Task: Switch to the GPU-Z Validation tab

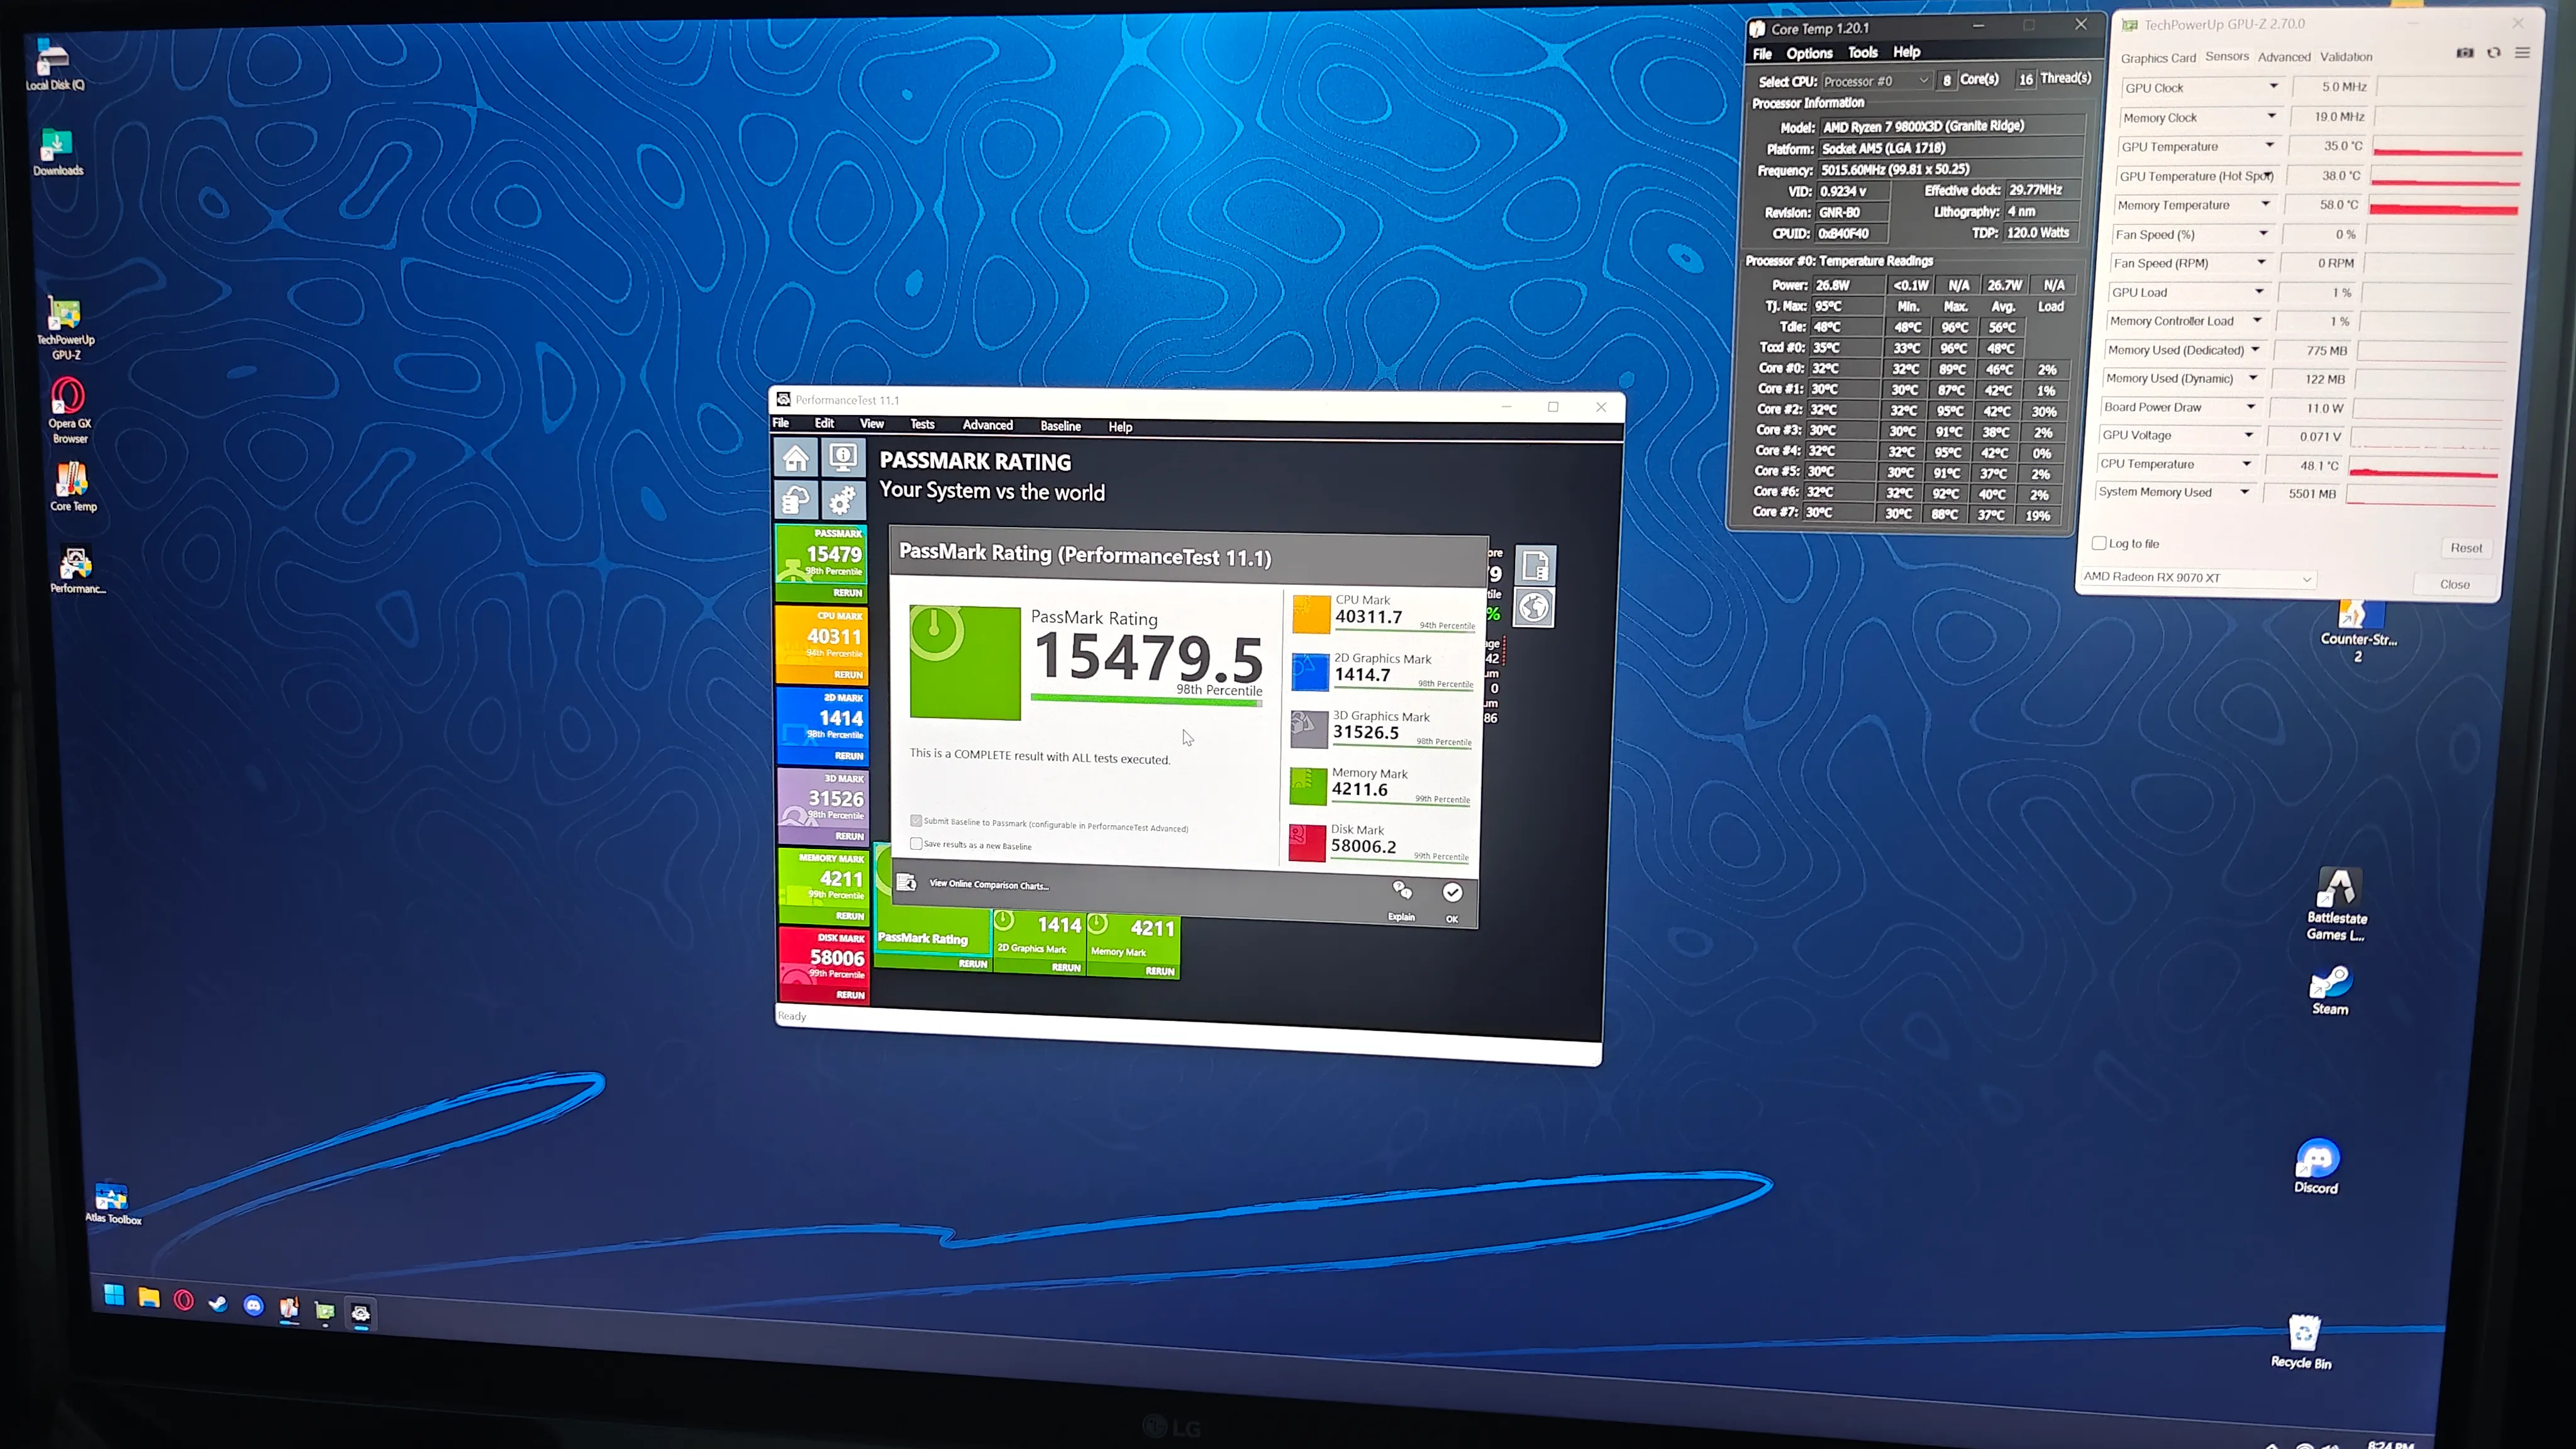Action: click(x=2346, y=57)
